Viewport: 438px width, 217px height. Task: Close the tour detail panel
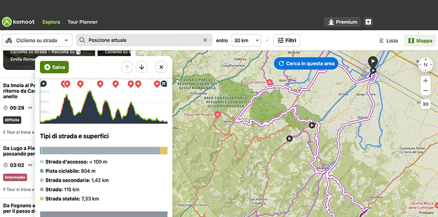161,67
